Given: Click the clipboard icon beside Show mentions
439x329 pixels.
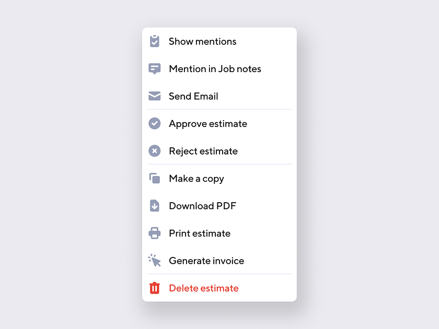Looking at the screenshot, I should tap(155, 41).
